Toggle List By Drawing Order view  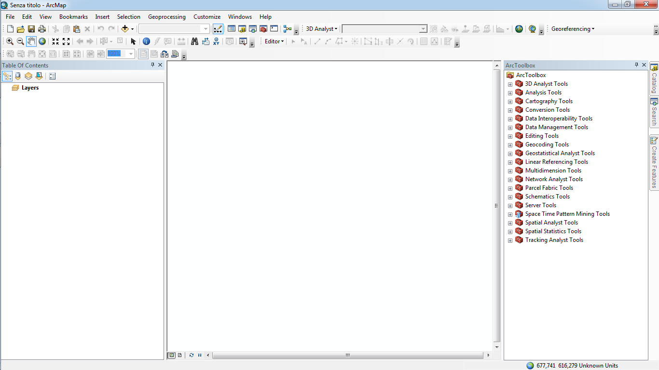(x=7, y=76)
